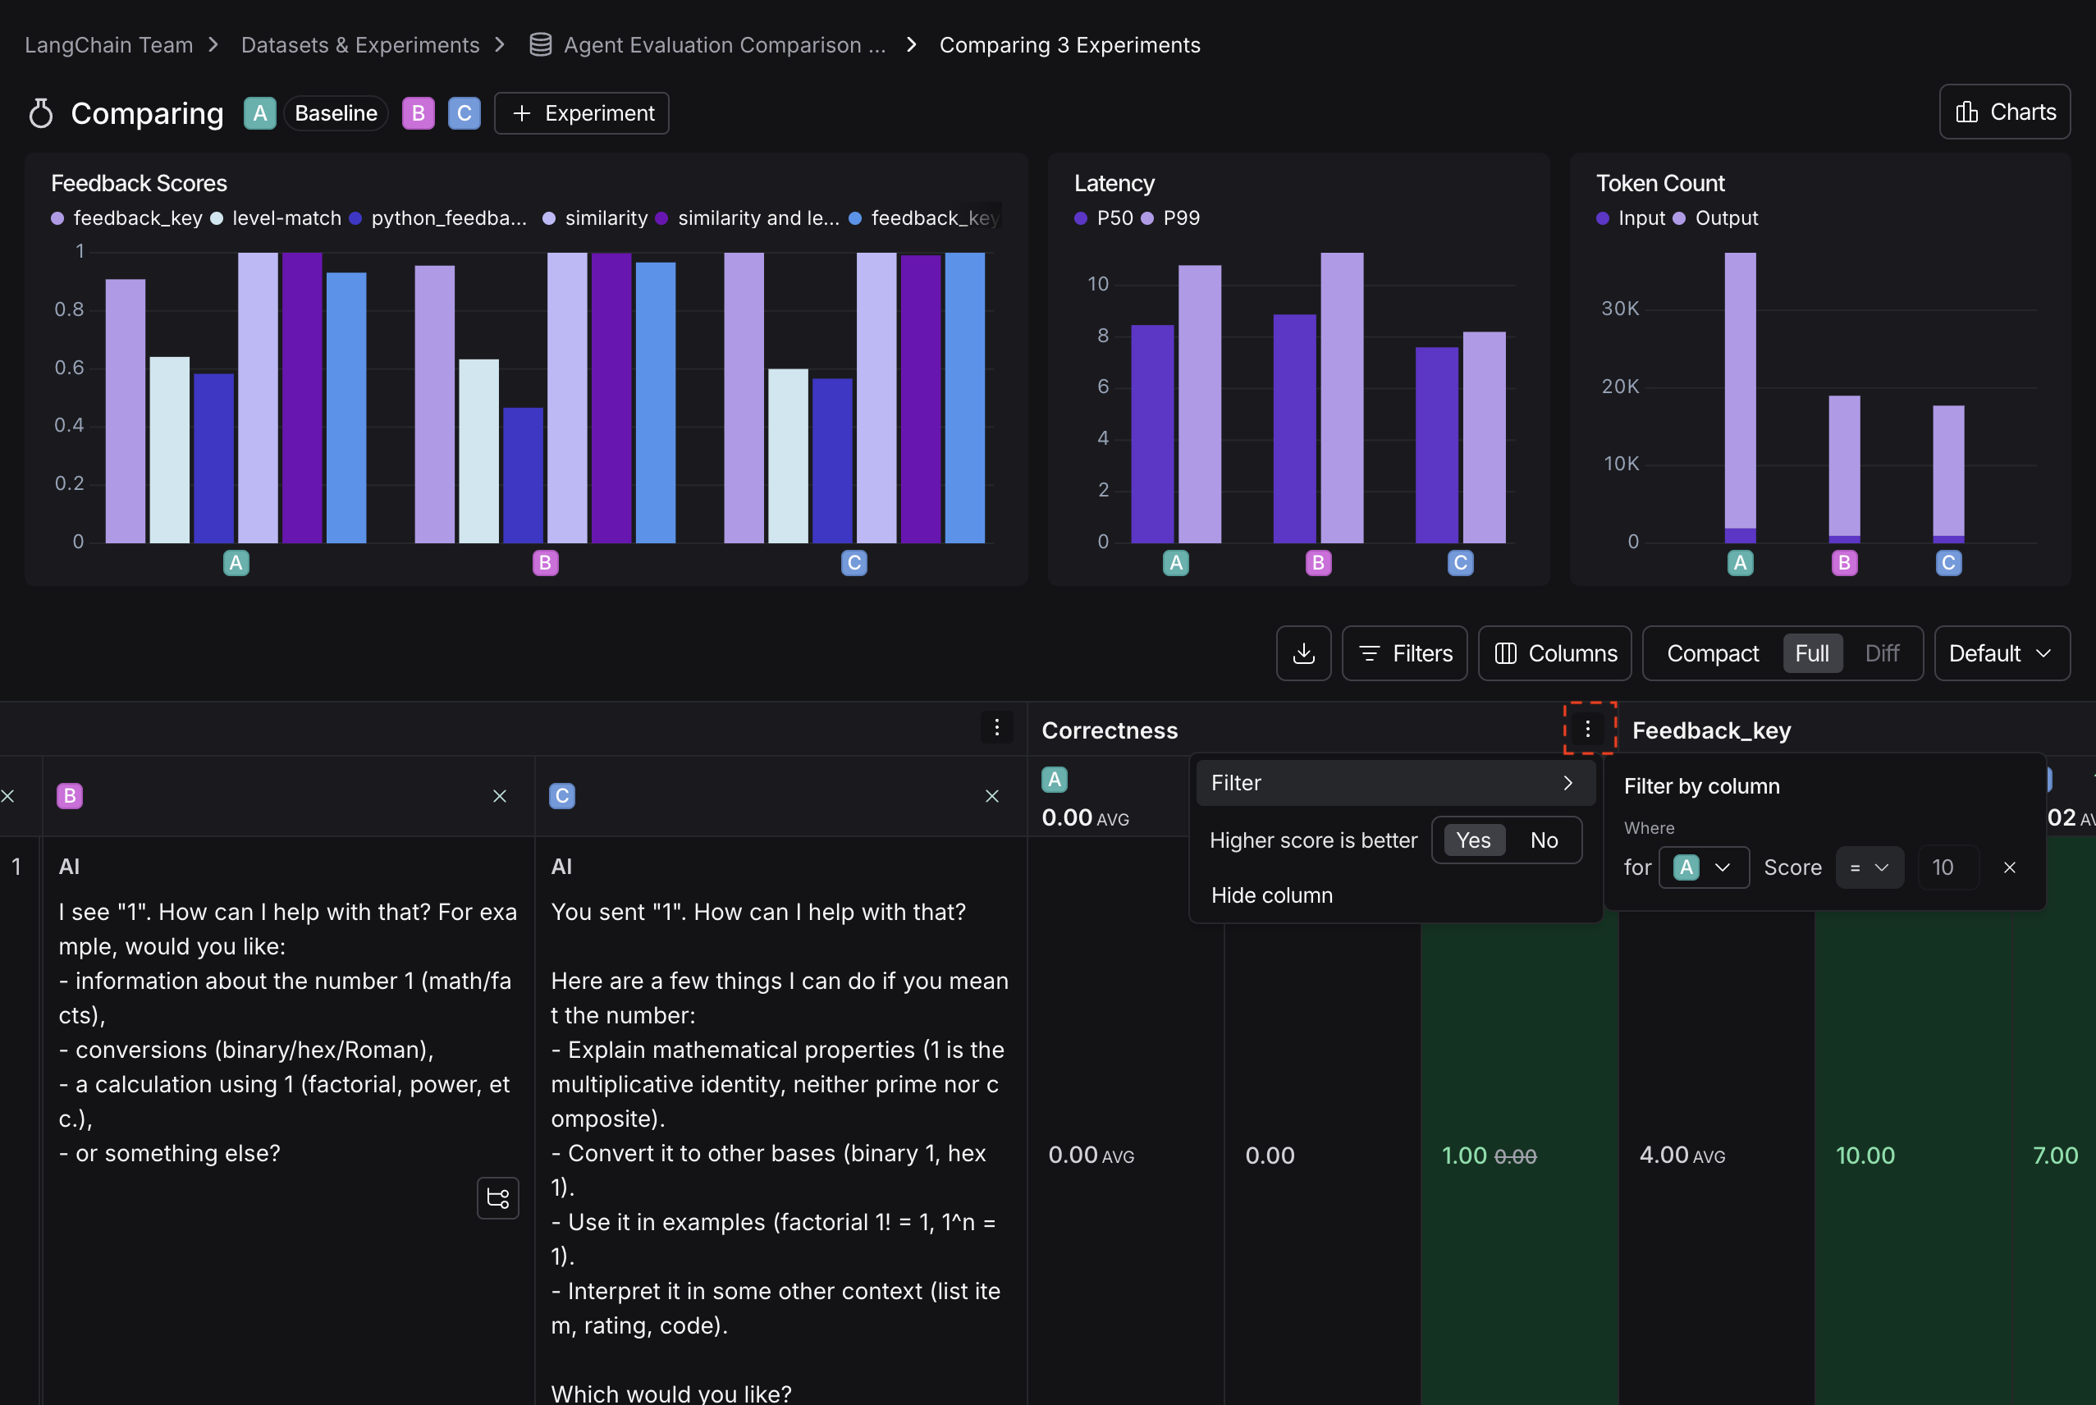Open the trace tree view for row 1
This screenshot has height=1405, width=2096.
point(497,1198)
